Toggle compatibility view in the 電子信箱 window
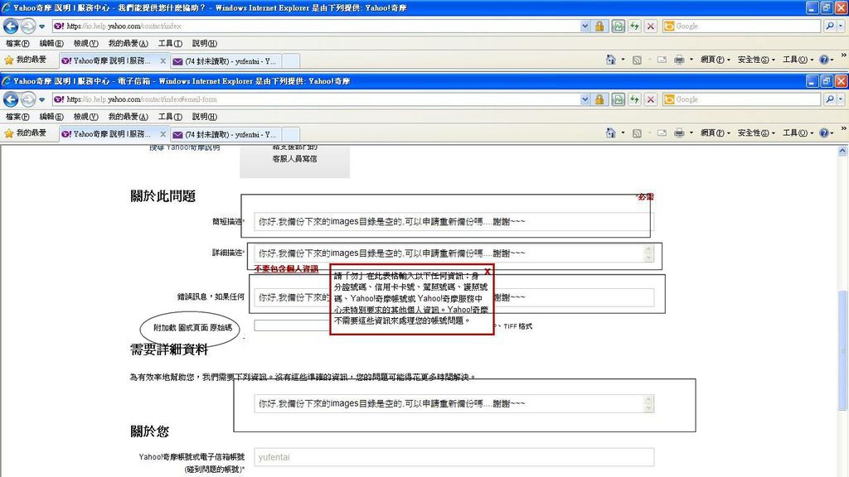This screenshot has height=477, width=849. [618, 99]
